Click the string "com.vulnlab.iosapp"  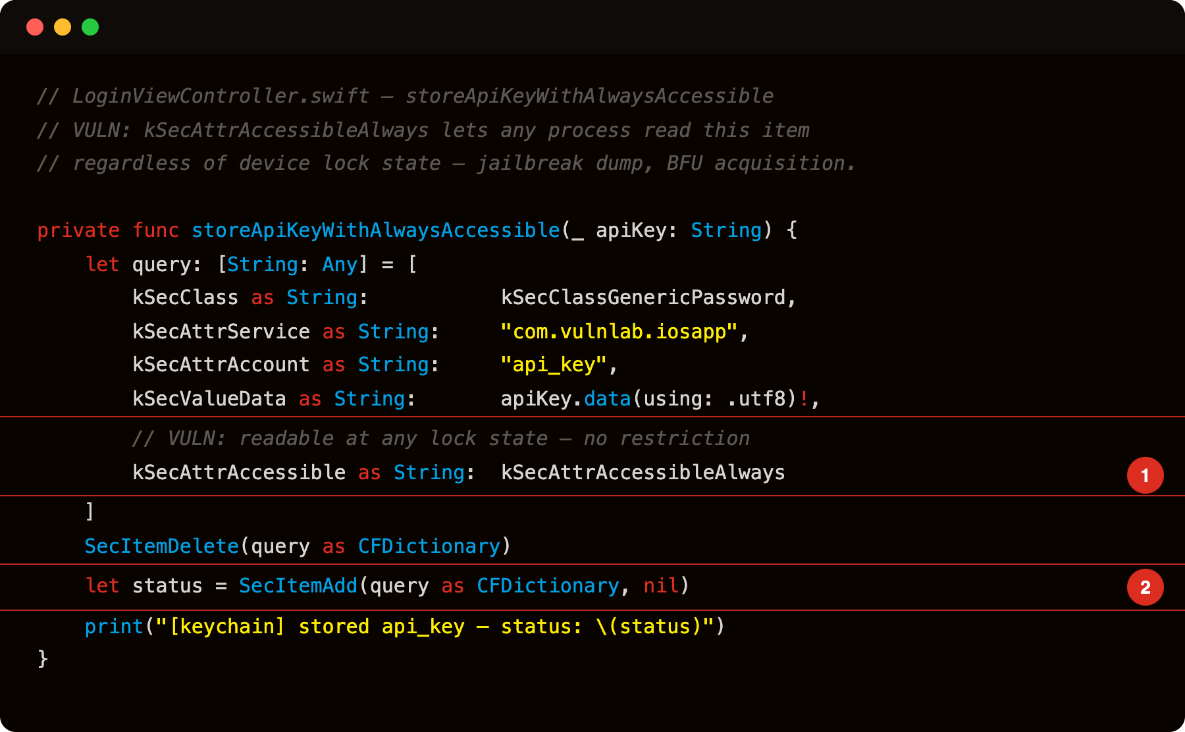[619, 332]
